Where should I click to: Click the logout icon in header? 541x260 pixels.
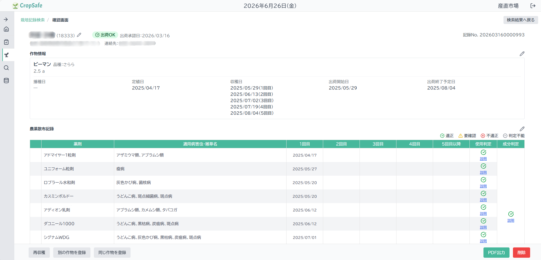coord(533,6)
